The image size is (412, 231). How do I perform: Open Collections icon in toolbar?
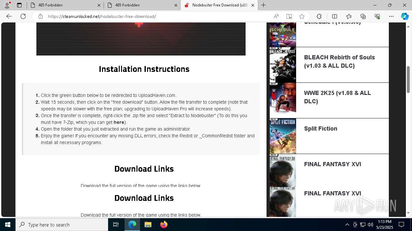click(363, 16)
